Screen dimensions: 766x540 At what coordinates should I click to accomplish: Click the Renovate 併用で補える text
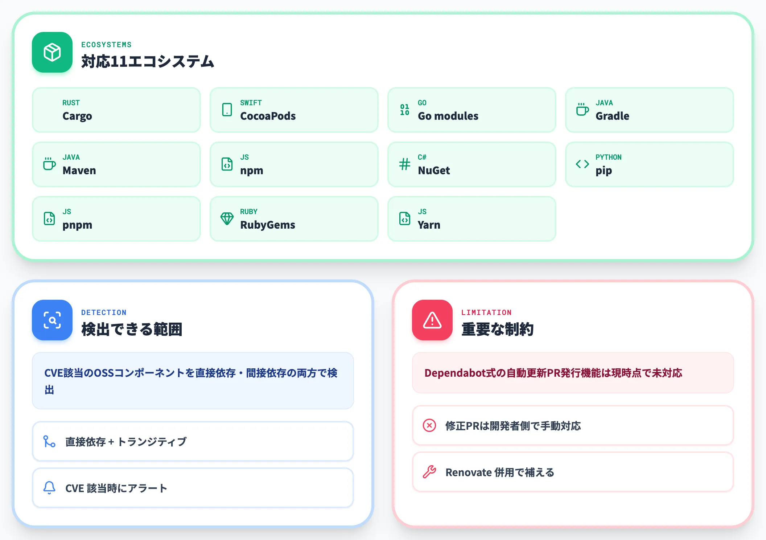500,472
